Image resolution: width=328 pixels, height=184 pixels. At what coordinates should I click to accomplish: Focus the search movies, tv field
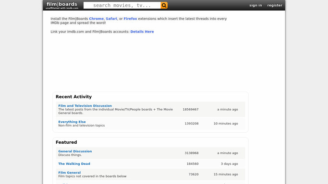(x=122, y=5)
